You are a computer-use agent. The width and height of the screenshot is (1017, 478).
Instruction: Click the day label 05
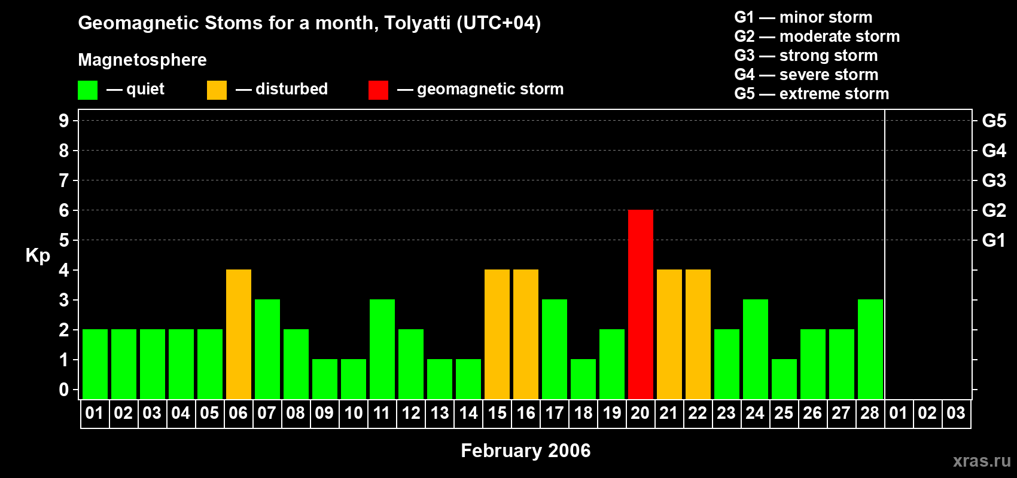click(209, 413)
